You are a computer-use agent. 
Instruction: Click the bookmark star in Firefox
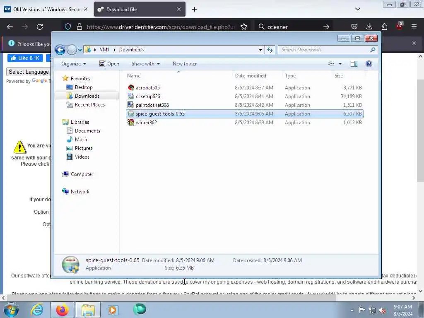point(244,27)
